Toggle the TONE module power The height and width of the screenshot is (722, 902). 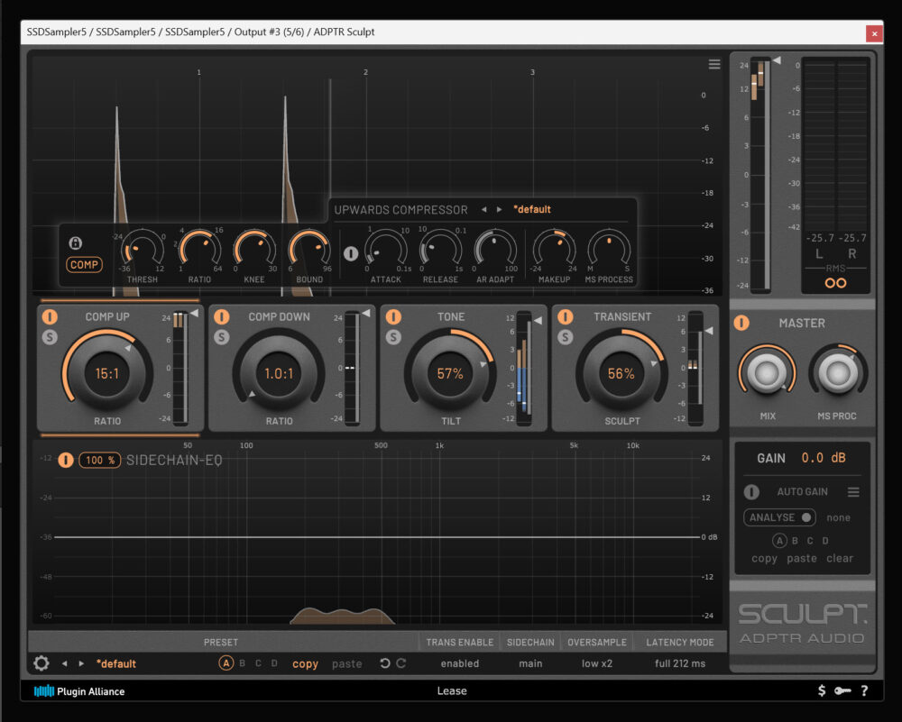(x=393, y=316)
